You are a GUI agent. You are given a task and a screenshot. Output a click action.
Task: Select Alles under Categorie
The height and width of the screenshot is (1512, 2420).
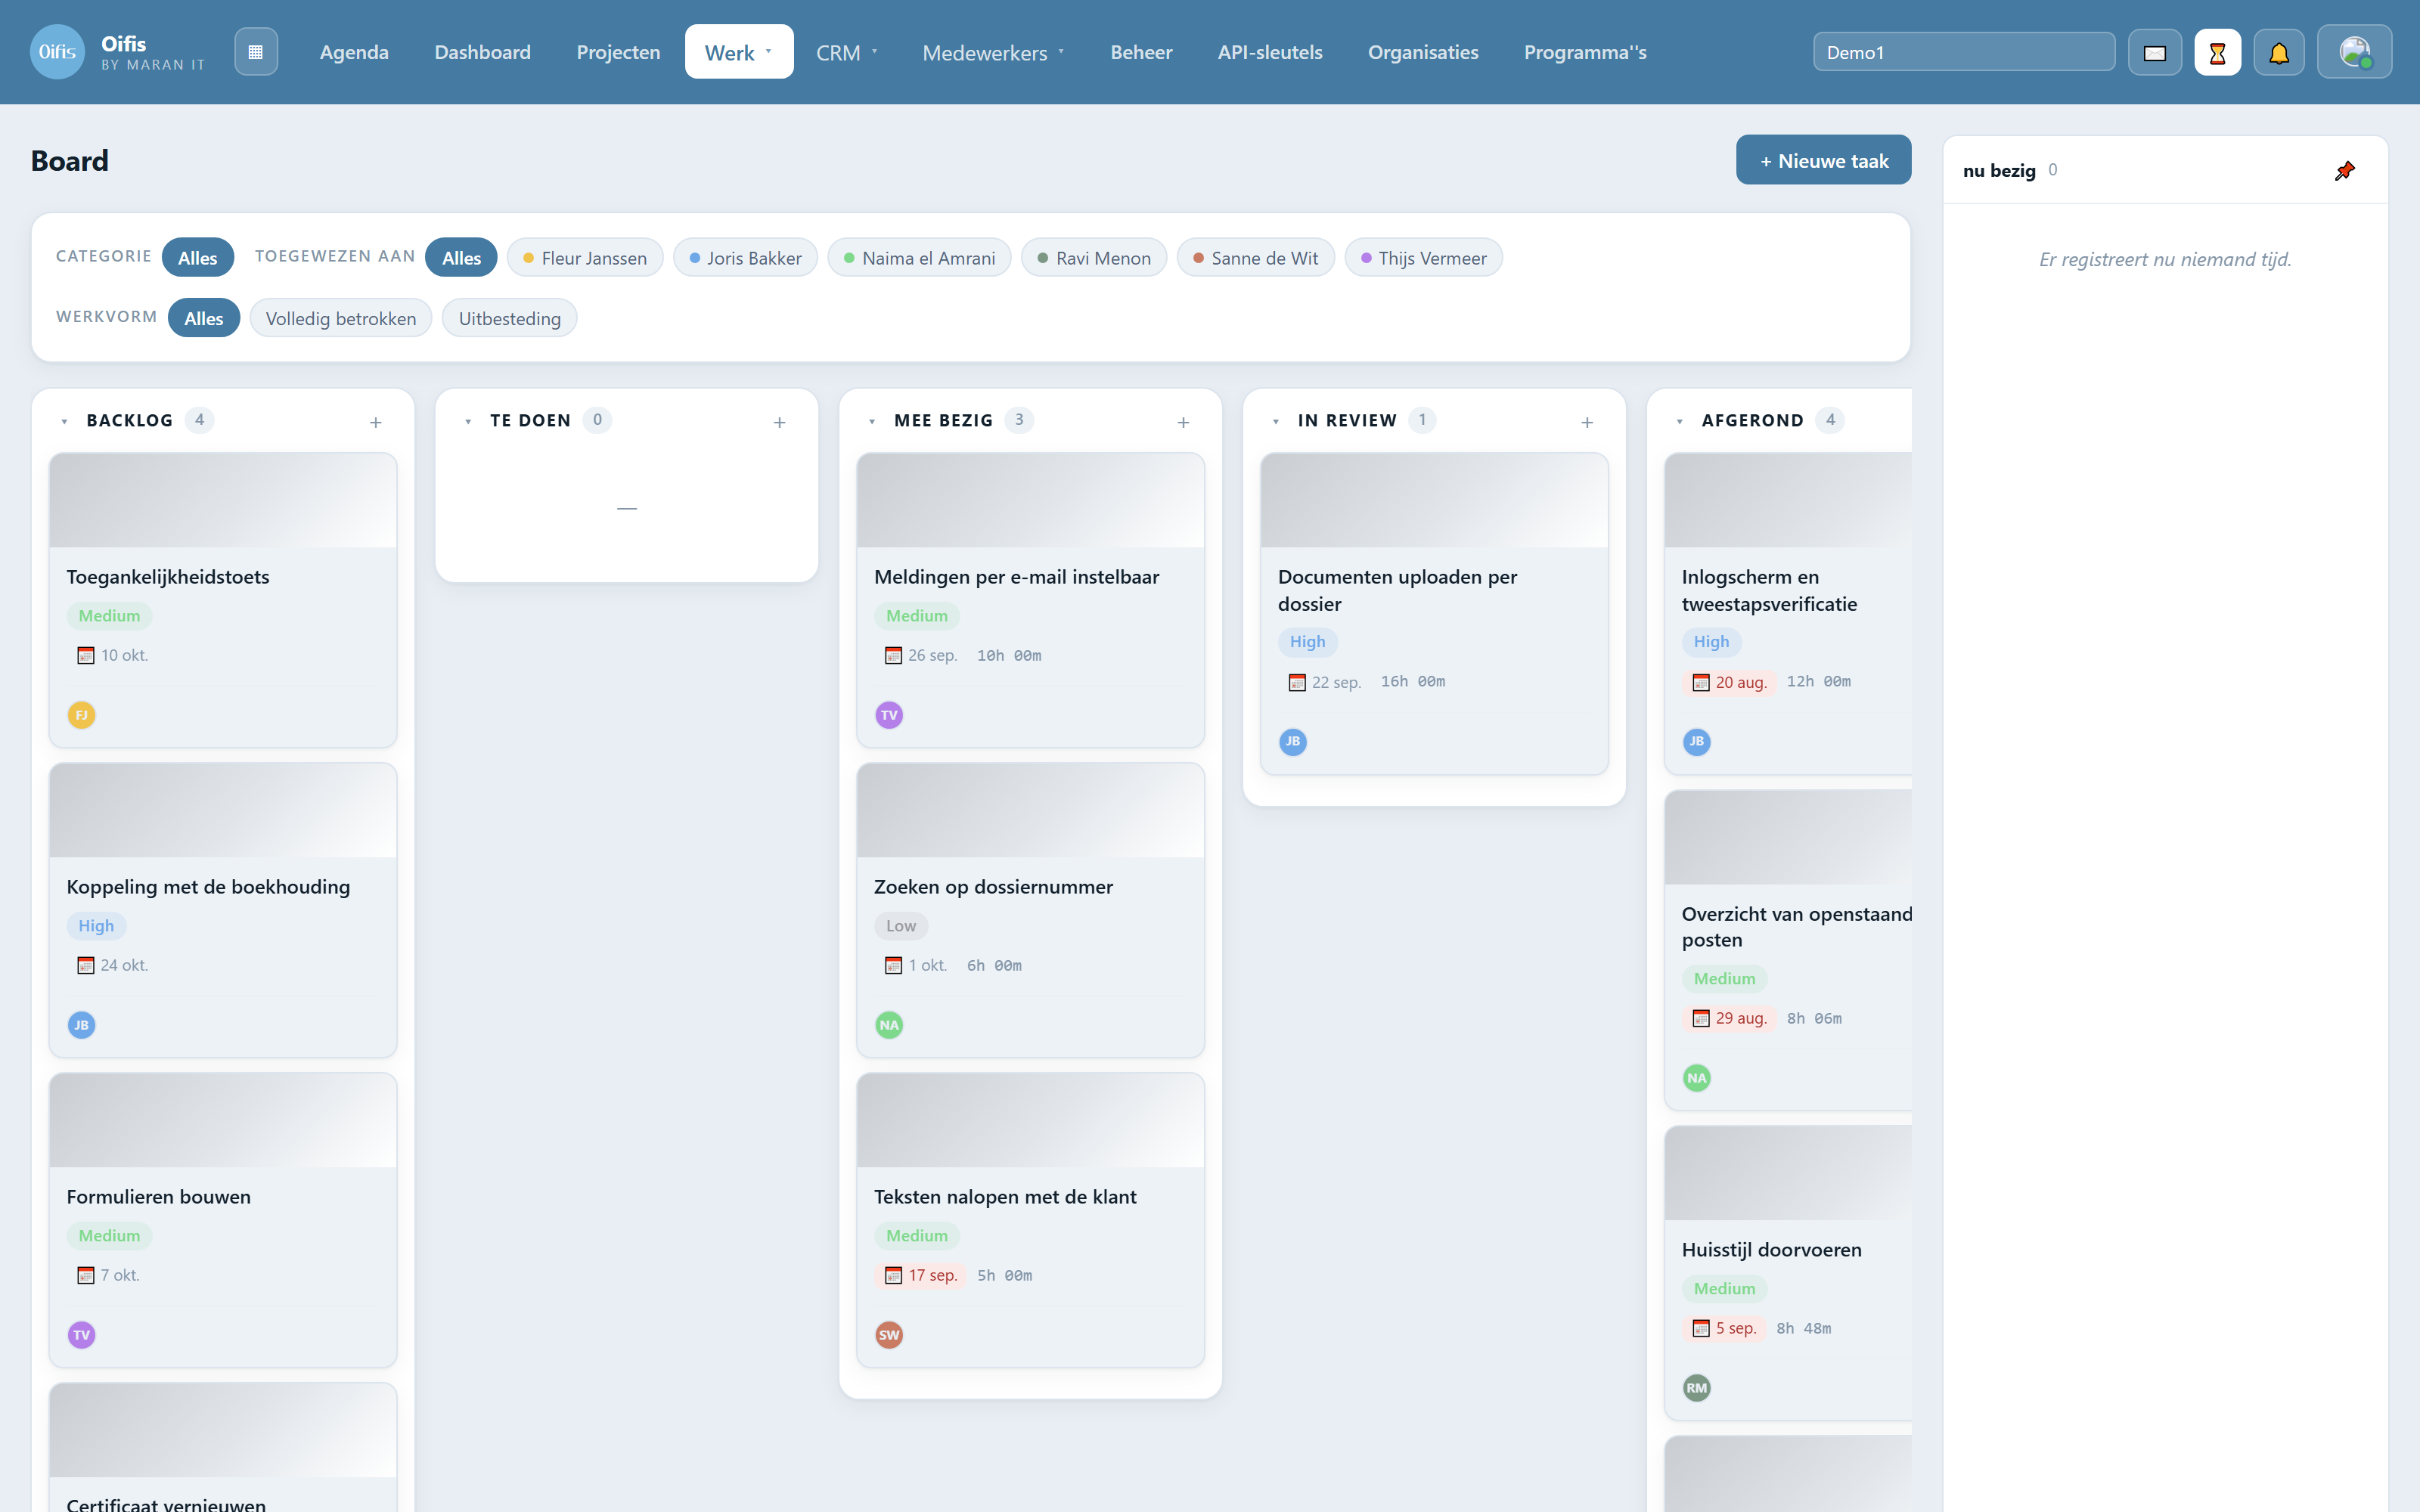pos(198,258)
